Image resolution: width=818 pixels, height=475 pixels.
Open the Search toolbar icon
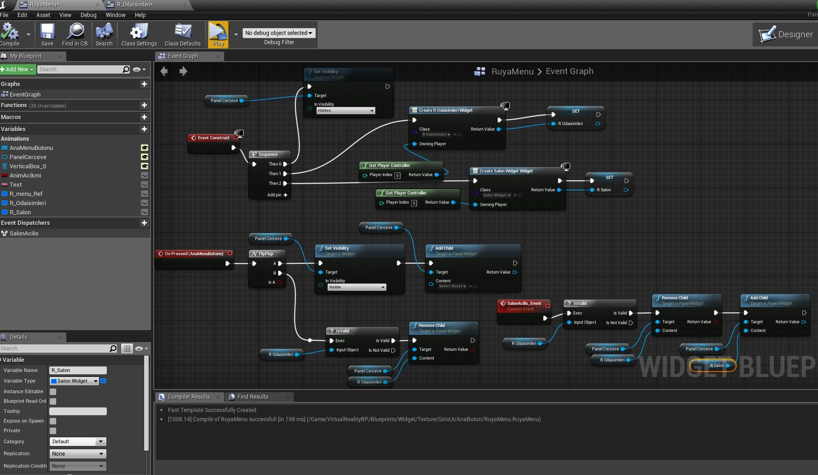104,34
